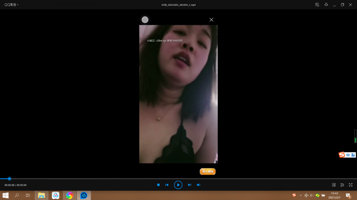Skip to the previous video
The height and width of the screenshot is (200, 357).
click(167, 185)
